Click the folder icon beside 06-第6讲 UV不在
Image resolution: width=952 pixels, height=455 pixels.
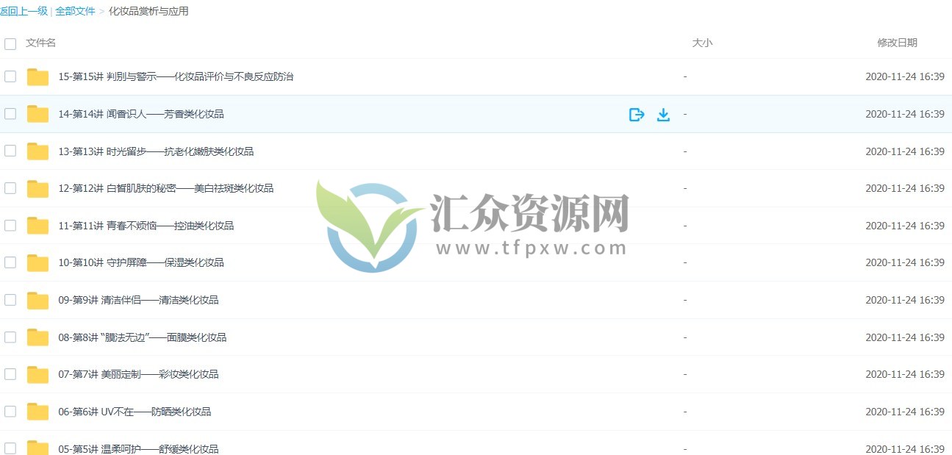click(x=37, y=412)
